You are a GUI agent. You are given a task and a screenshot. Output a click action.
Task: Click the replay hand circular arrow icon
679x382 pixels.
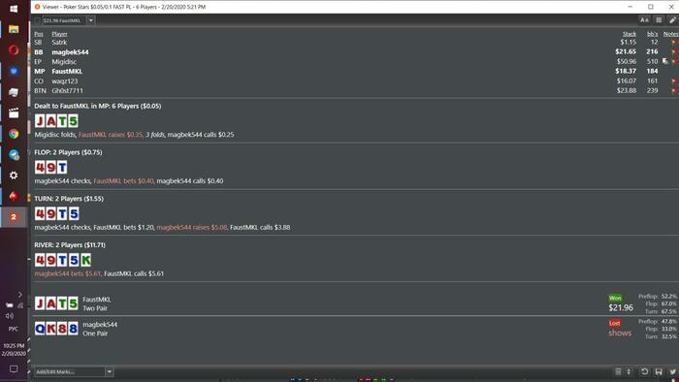tap(644, 371)
